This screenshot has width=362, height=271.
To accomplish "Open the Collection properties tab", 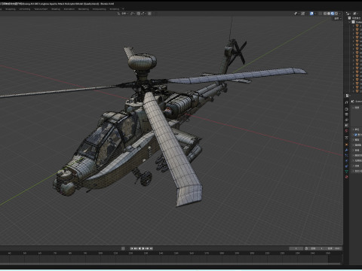I will pos(346,138).
